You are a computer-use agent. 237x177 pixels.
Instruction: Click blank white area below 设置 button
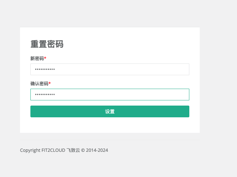coord(110,125)
